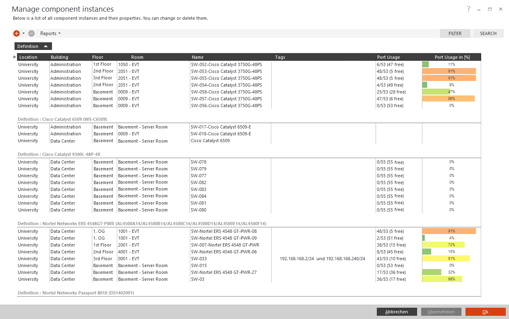The height and width of the screenshot is (319, 509).
Task: Click the red add instance plus icon
Action: point(17,33)
